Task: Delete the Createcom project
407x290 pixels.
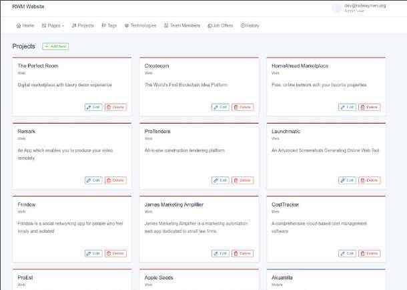Action: (x=243, y=107)
